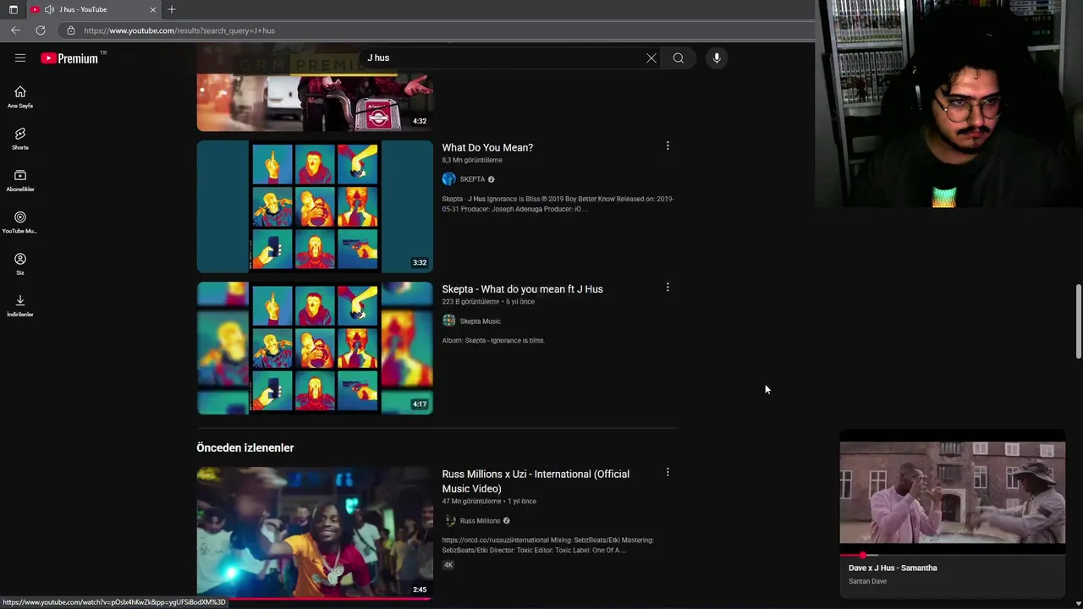Click the magnifier search button
This screenshot has height=609, width=1083.
click(678, 58)
